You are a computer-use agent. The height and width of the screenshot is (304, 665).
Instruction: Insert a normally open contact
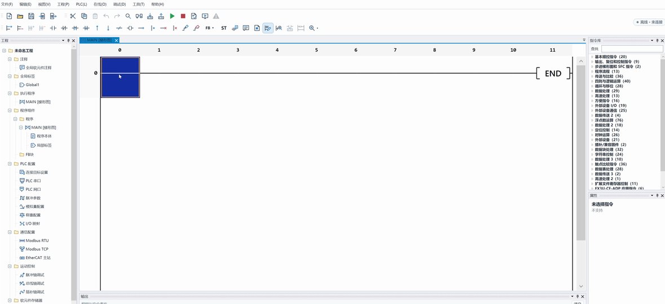point(53,28)
